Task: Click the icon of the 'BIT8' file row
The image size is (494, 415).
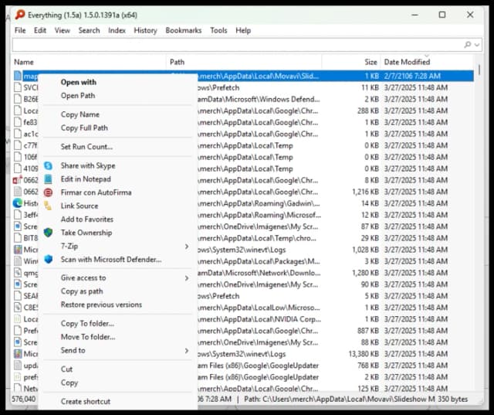Action: click(x=18, y=238)
